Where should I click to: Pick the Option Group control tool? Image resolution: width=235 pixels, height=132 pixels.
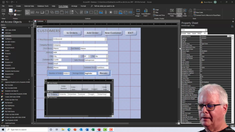pyautogui.click(x=62, y=12)
